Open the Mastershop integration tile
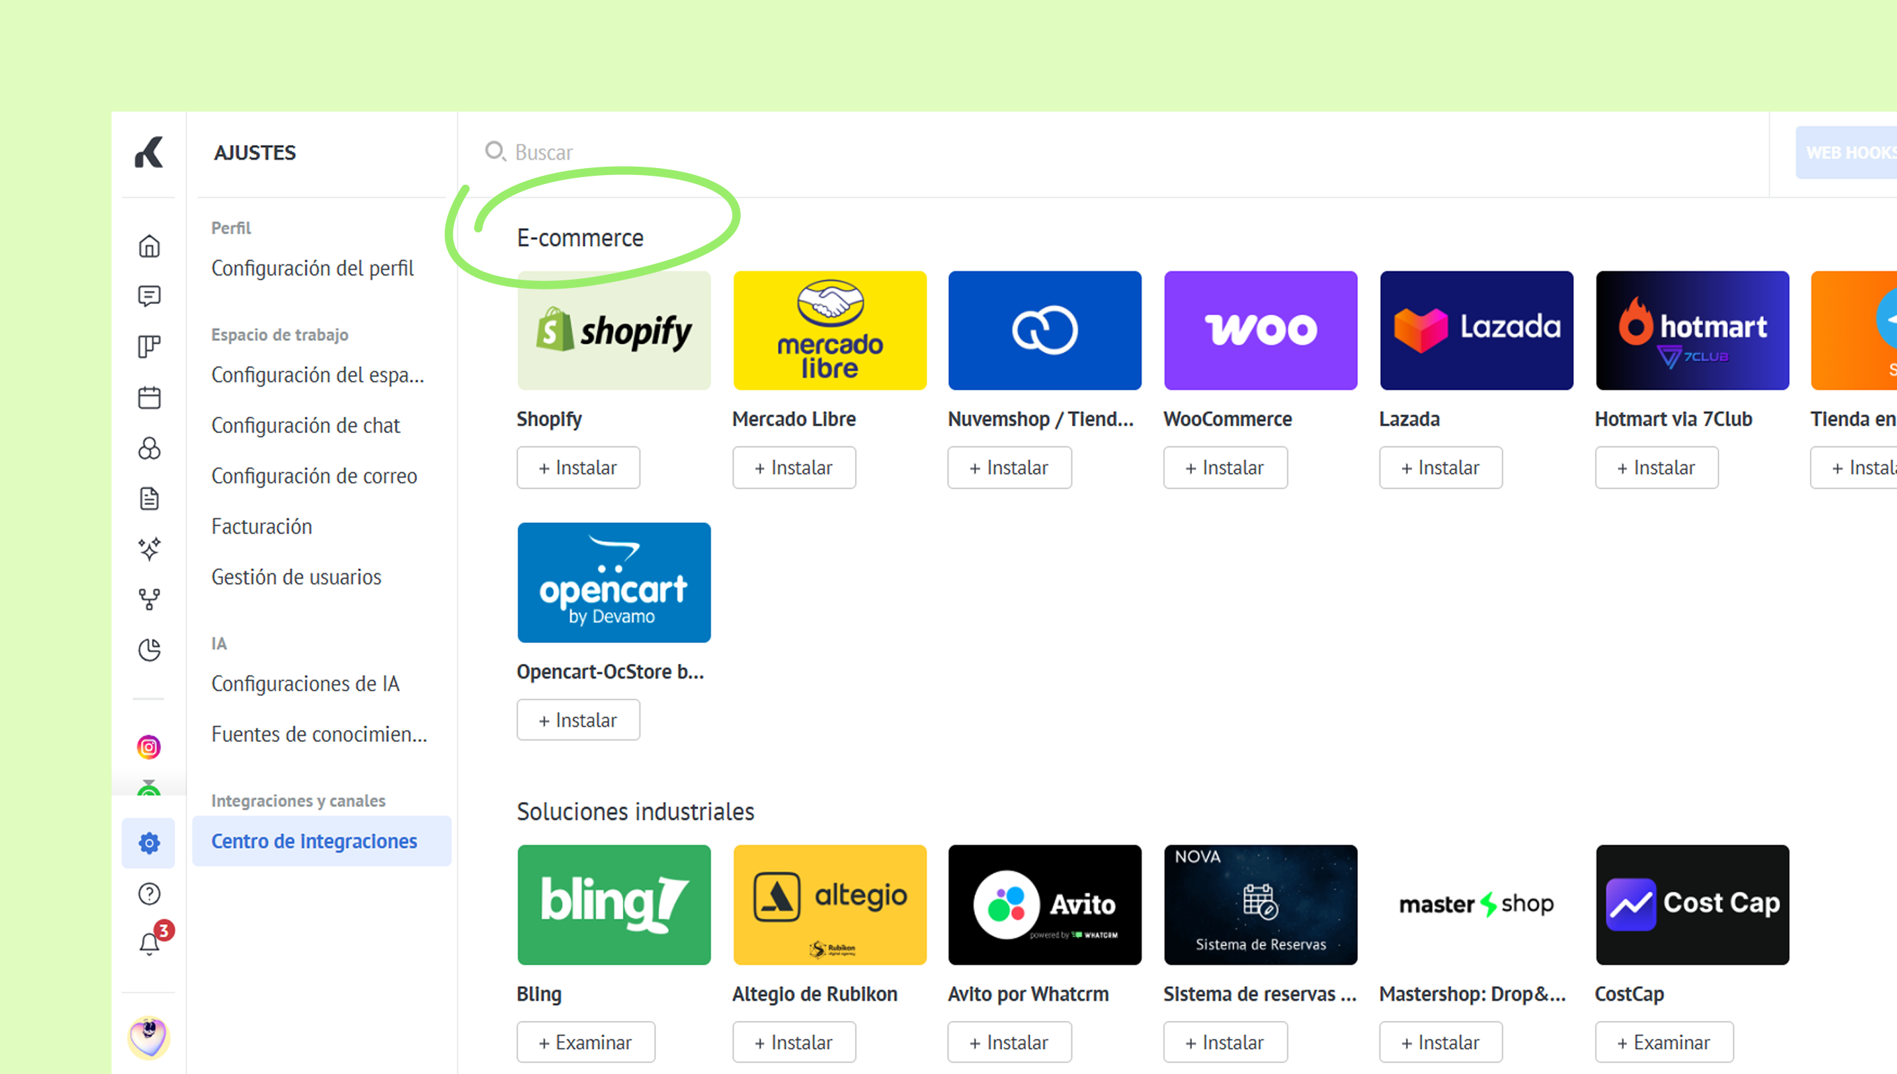Viewport: 1897px width, 1074px height. (1476, 905)
